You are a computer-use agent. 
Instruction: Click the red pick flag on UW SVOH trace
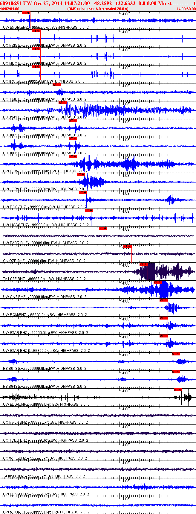click(x=26, y=13)
